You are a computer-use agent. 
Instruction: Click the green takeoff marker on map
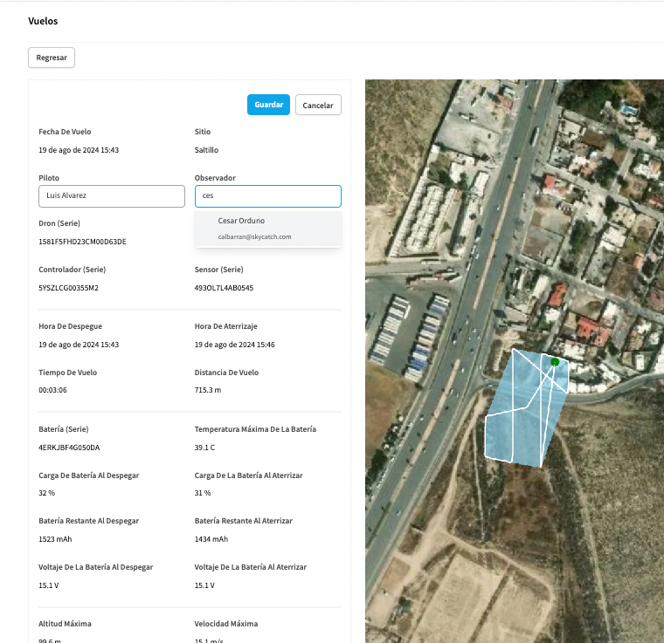click(x=555, y=362)
